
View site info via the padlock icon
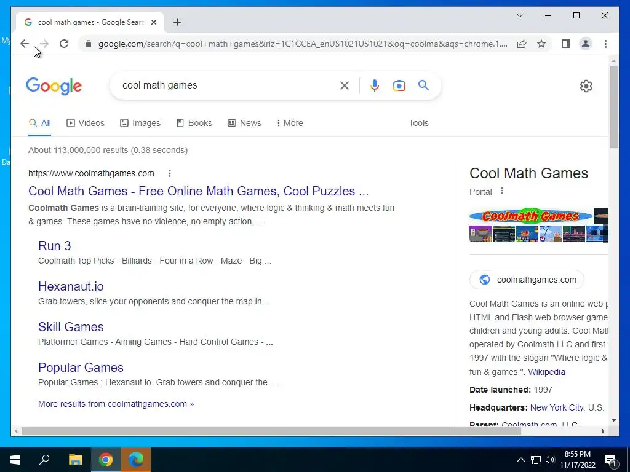click(89, 44)
